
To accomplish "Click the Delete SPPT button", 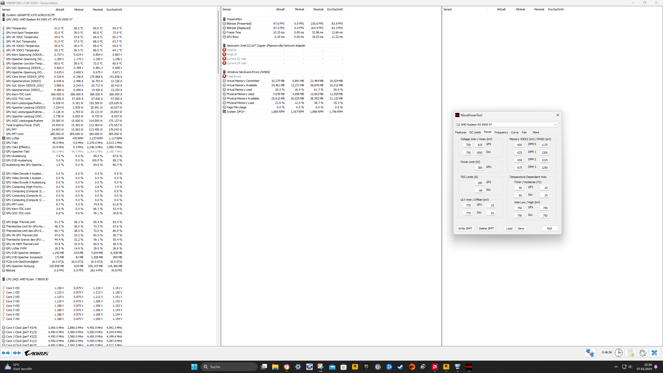I will coord(486,228).
